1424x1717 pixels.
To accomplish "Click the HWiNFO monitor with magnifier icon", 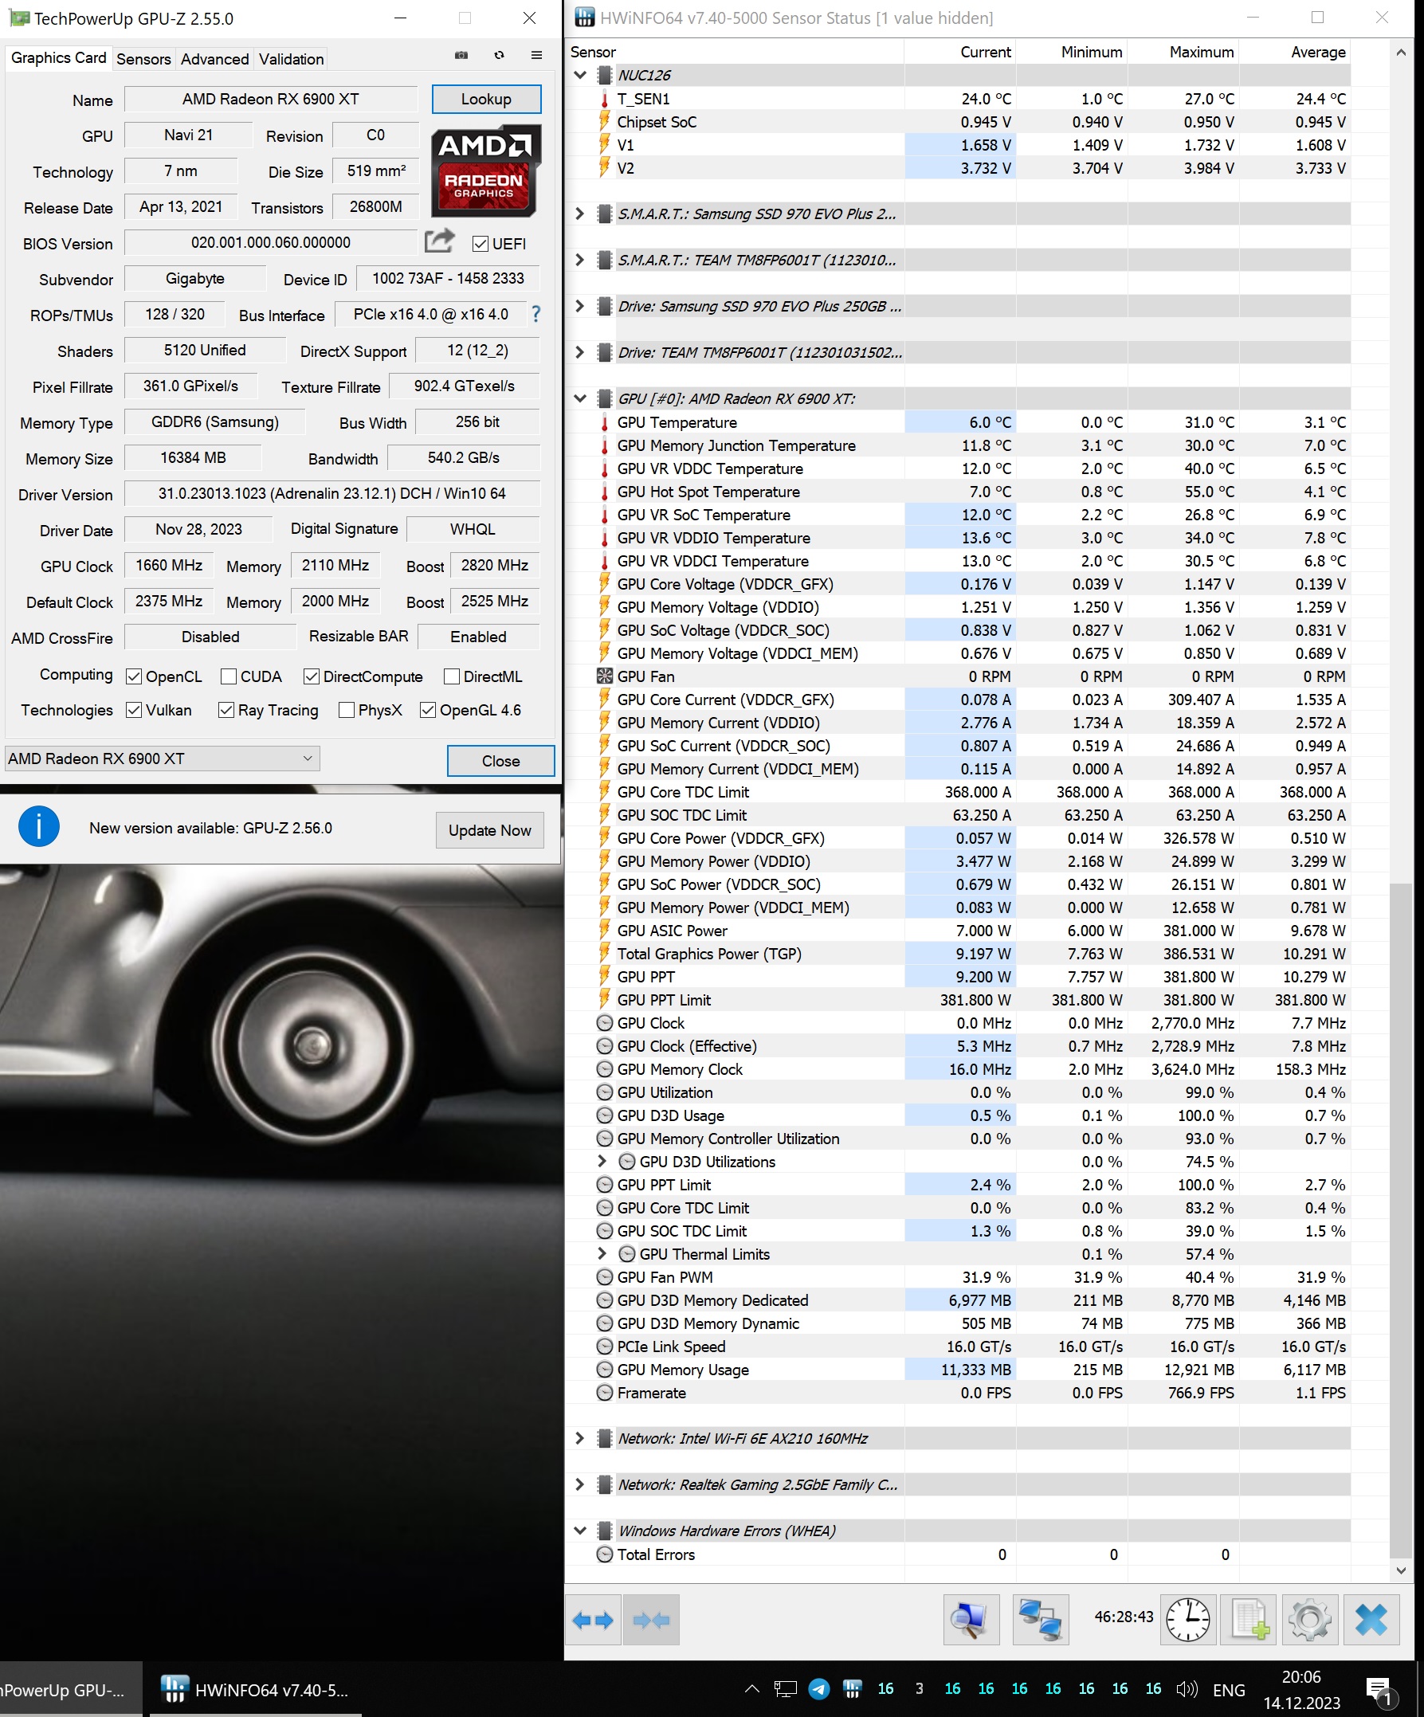I will point(971,1620).
